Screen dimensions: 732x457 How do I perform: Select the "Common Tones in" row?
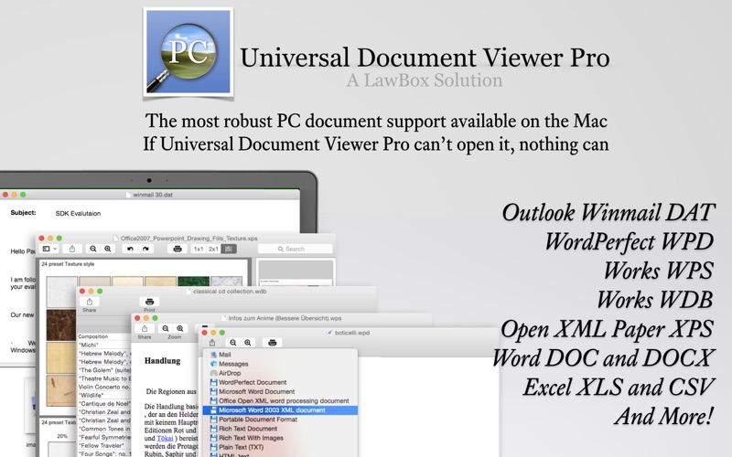[x=104, y=429]
